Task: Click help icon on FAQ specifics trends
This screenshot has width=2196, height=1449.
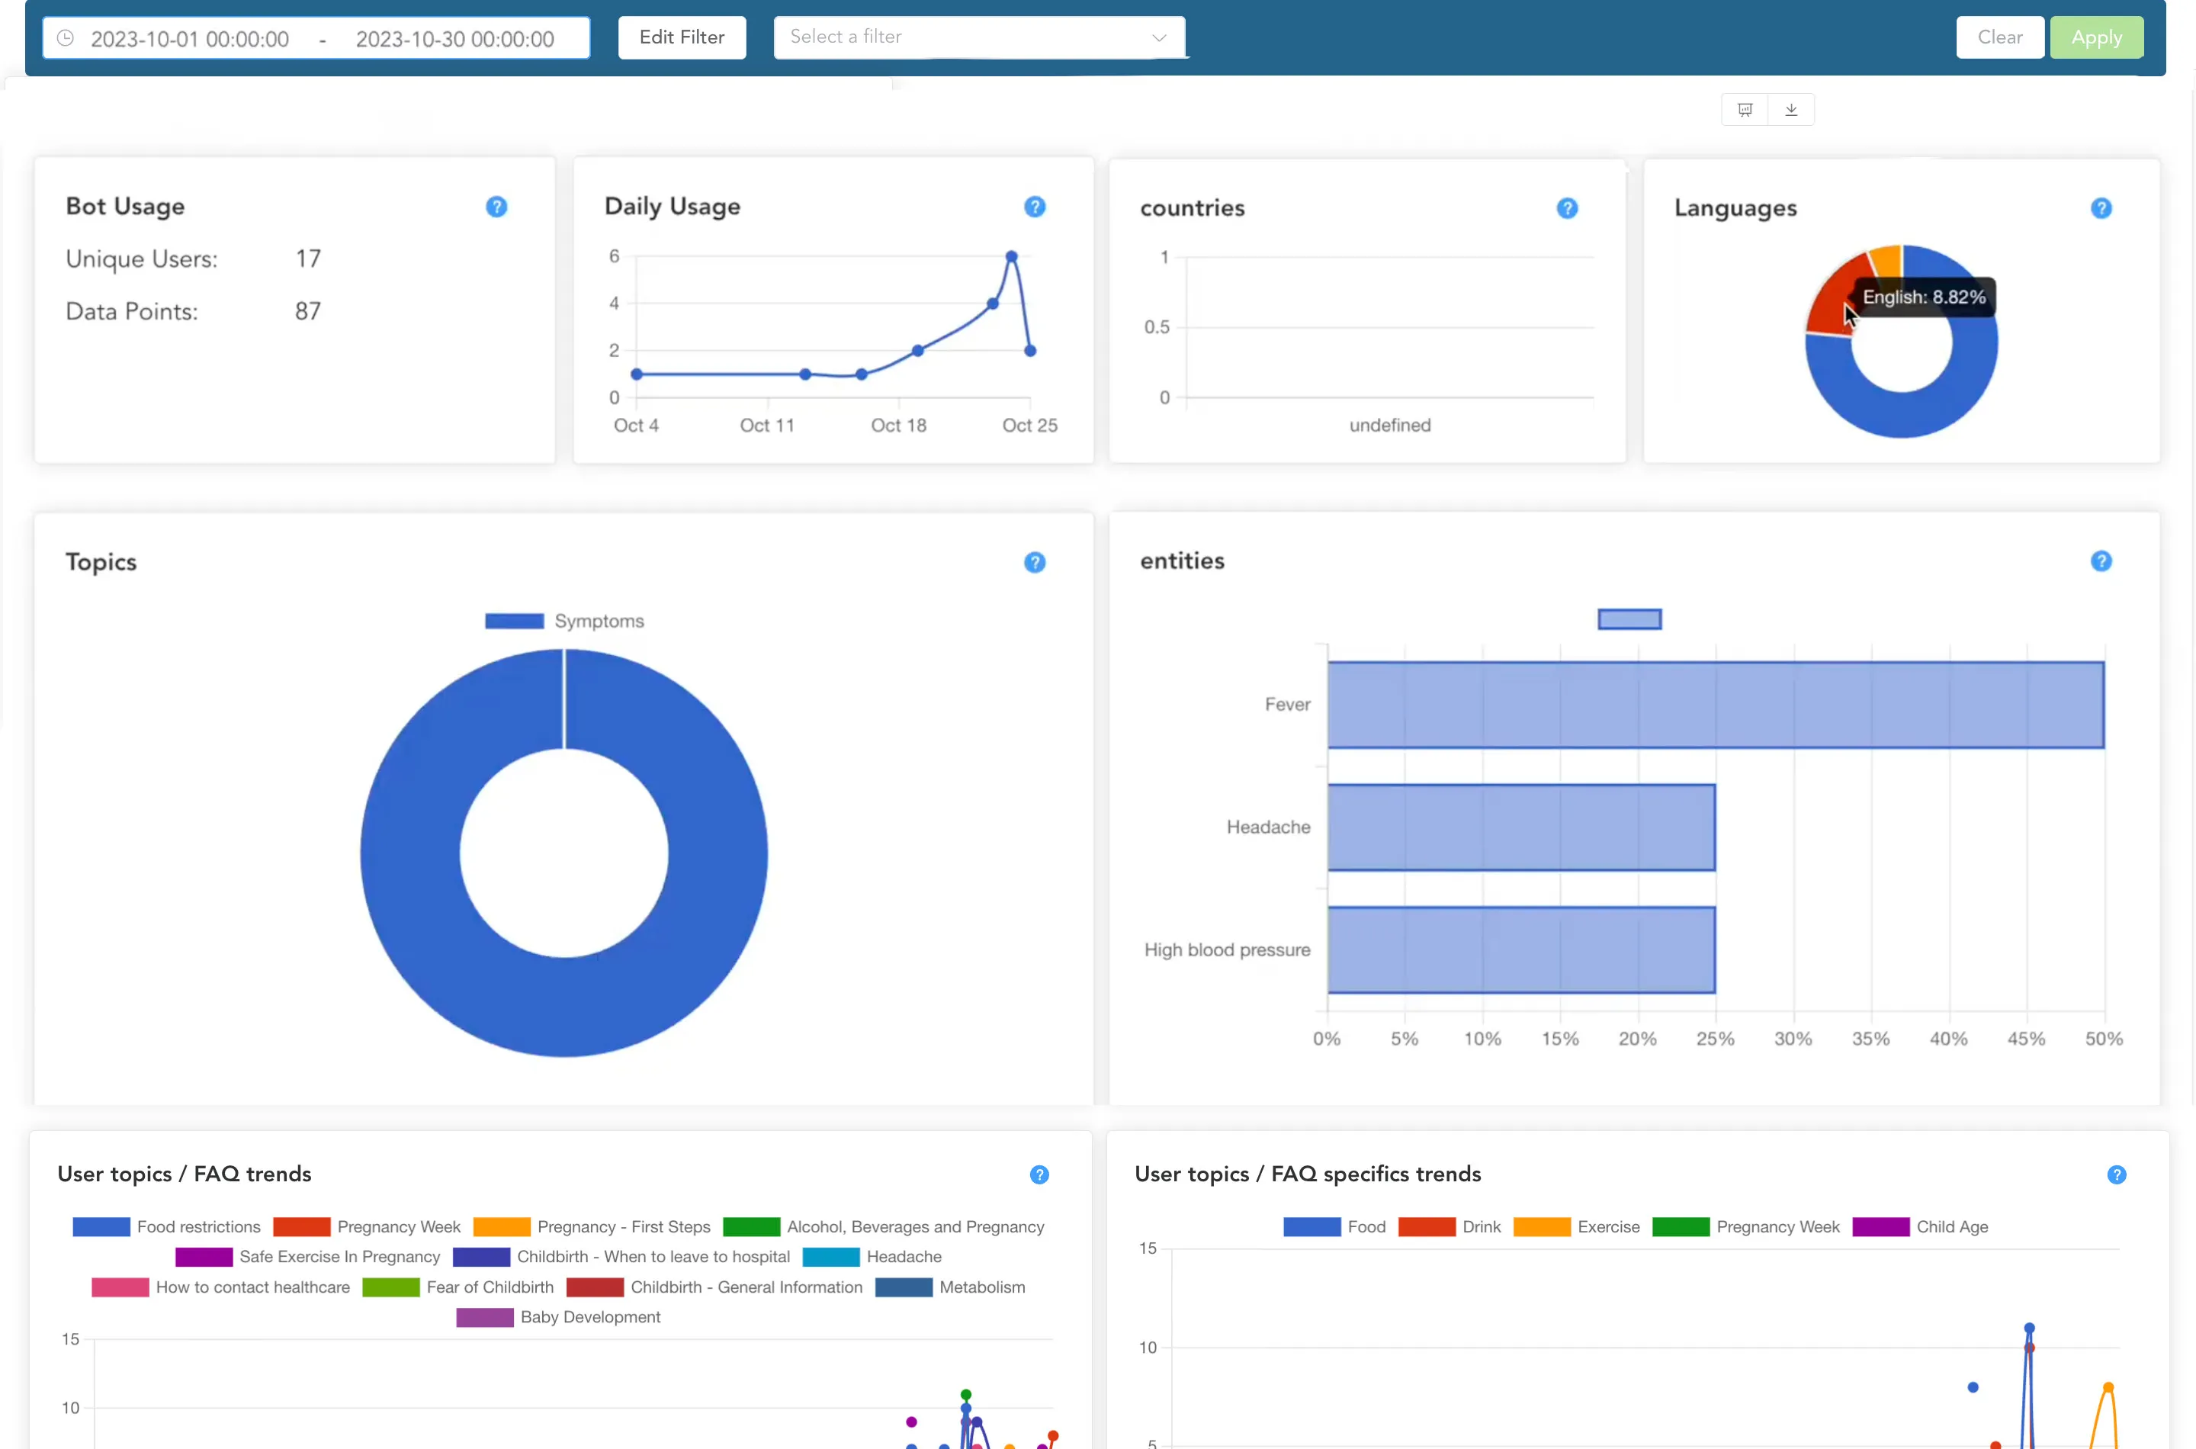Action: tap(2116, 1175)
